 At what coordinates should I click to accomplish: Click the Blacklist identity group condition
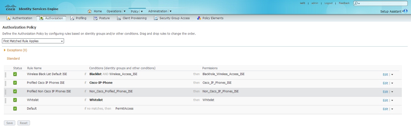point(95,74)
